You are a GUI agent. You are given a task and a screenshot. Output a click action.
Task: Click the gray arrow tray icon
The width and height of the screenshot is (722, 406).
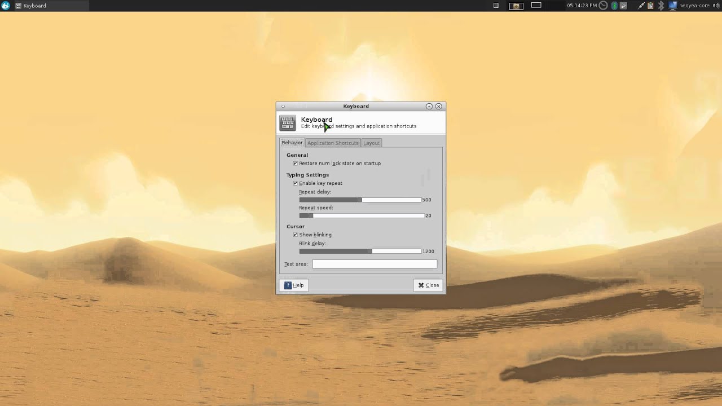click(623, 6)
